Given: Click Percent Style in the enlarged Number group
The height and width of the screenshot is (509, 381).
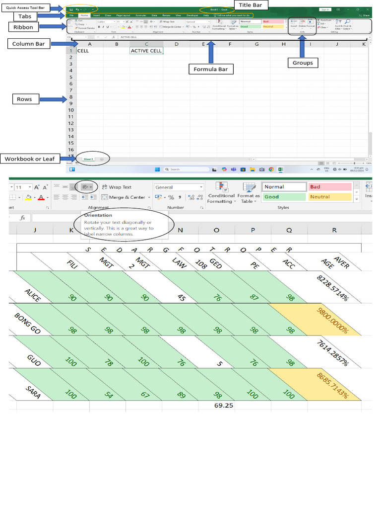Looking at the screenshot, I should [x=171, y=197].
